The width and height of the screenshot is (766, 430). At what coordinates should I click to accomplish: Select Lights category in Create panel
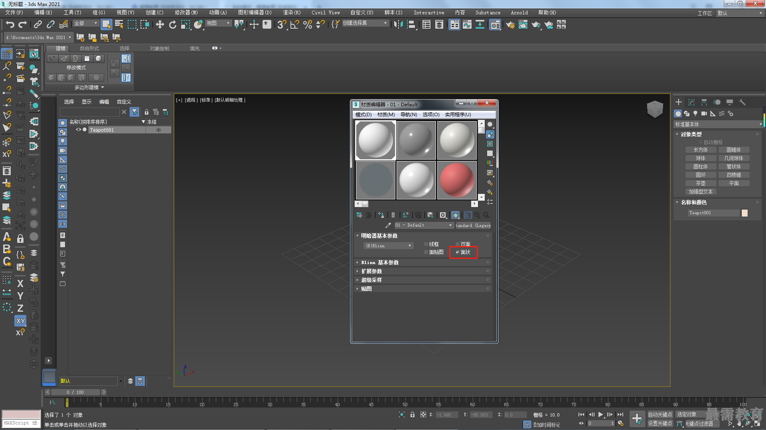[695, 113]
